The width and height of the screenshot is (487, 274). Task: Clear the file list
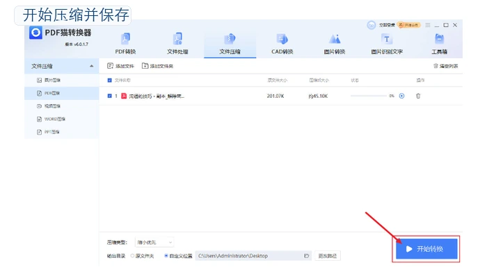click(x=445, y=66)
